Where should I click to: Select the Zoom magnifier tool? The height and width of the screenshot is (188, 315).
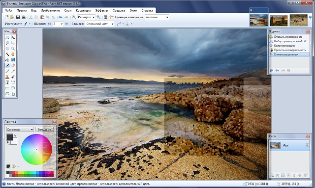point(13,49)
